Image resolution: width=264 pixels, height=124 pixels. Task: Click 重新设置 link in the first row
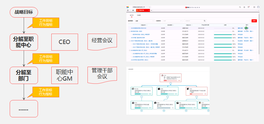[240, 28]
